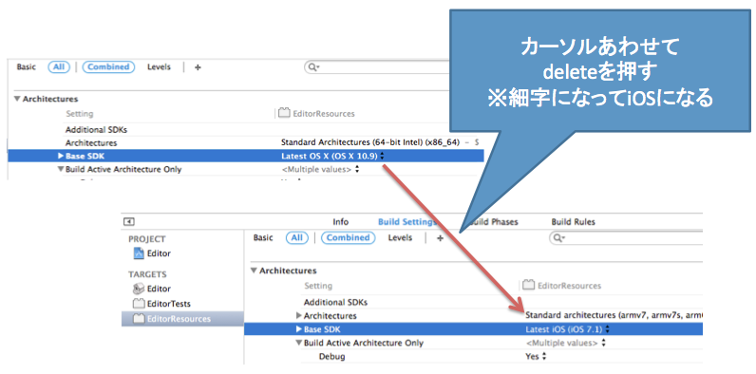This screenshot has height=374, width=756.
Task: Select the Editor target with app icon
Action: [152, 289]
